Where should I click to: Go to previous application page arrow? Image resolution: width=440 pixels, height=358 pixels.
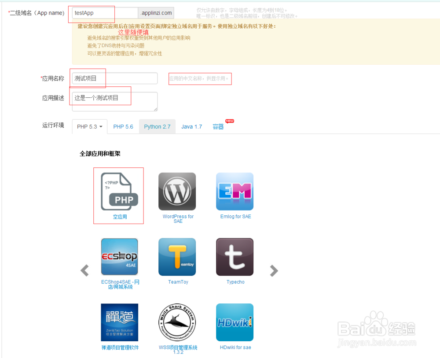(84, 271)
